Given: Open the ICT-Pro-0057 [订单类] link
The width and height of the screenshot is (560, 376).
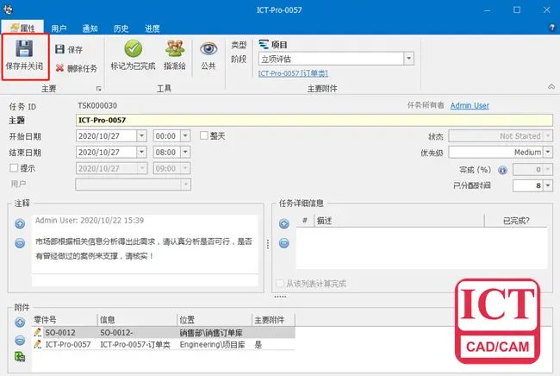Looking at the screenshot, I should 293,73.
